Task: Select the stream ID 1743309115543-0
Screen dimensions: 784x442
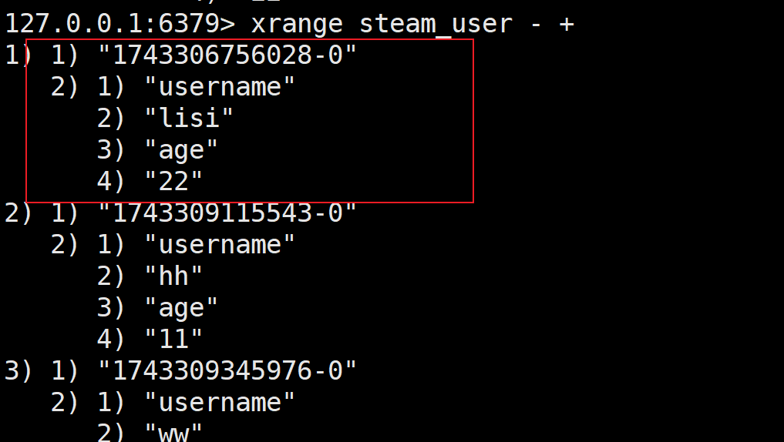Action: pos(227,213)
